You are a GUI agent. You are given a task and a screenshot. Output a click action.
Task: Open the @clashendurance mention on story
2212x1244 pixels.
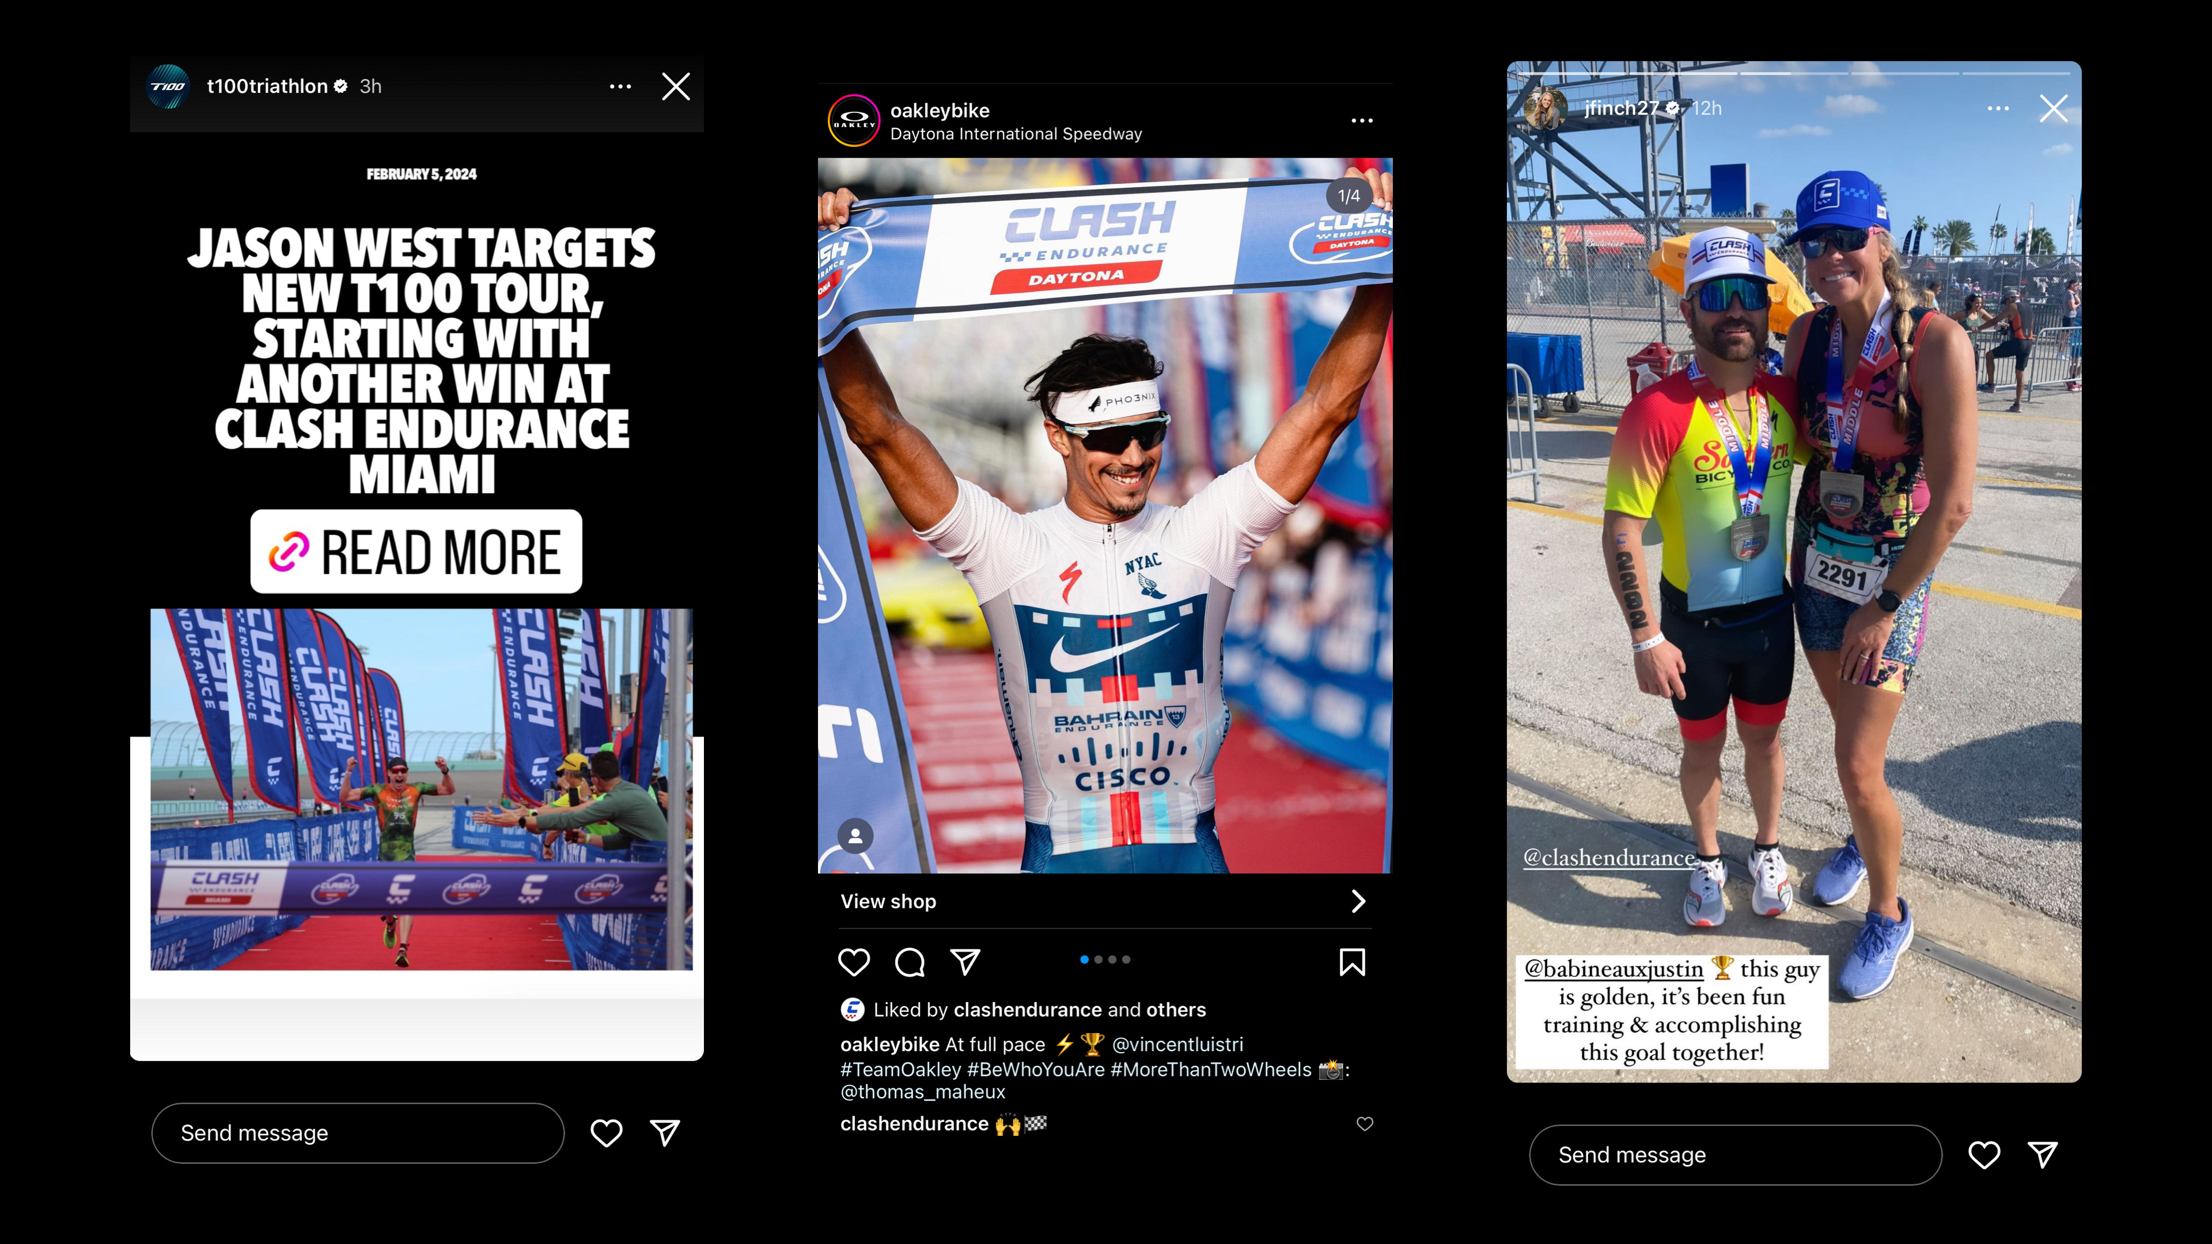[x=1609, y=858]
